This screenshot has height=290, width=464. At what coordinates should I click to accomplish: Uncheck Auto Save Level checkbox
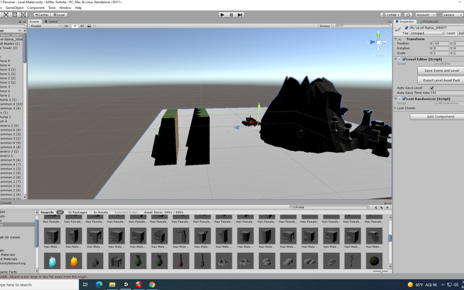click(x=432, y=88)
